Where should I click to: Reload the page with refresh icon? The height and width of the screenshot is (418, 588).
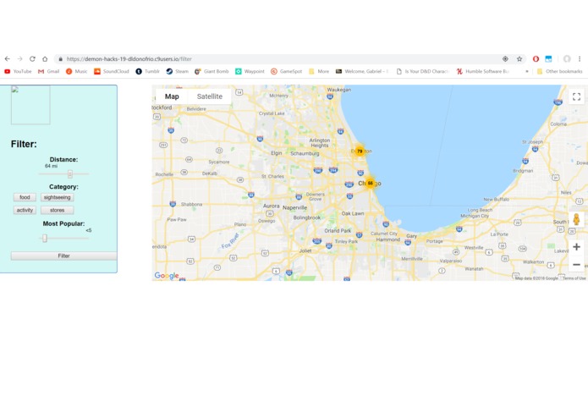[x=32, y=59]
